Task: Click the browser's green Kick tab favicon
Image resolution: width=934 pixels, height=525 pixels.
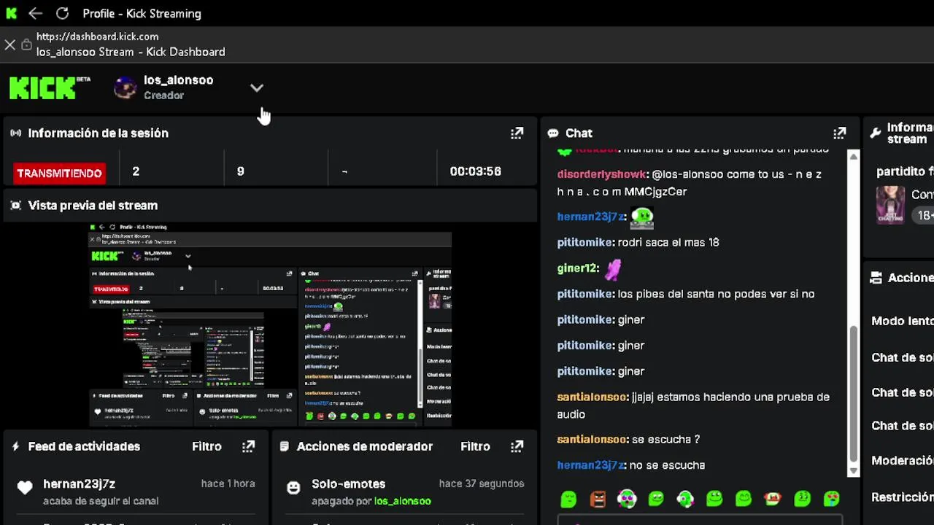Action: pyautogui.click(x=11, y=13)
